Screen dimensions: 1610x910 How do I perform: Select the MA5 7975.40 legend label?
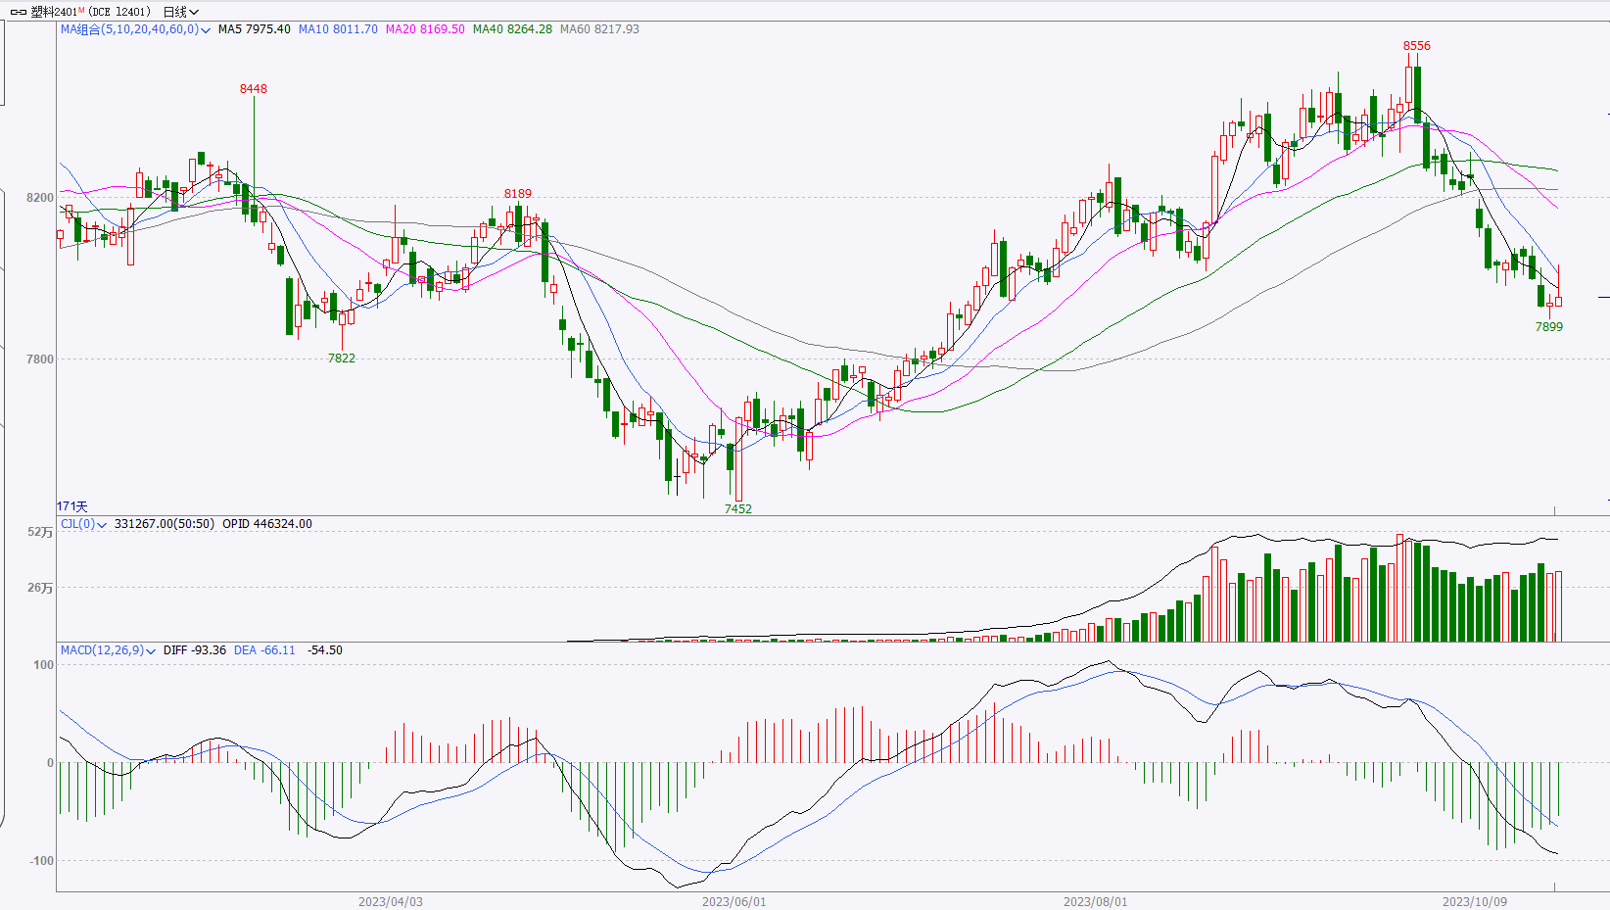254,29
